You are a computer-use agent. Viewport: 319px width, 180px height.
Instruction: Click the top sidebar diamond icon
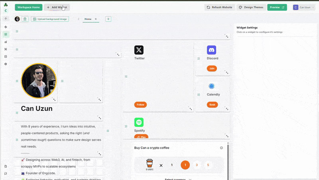click(x=6, y=18)
